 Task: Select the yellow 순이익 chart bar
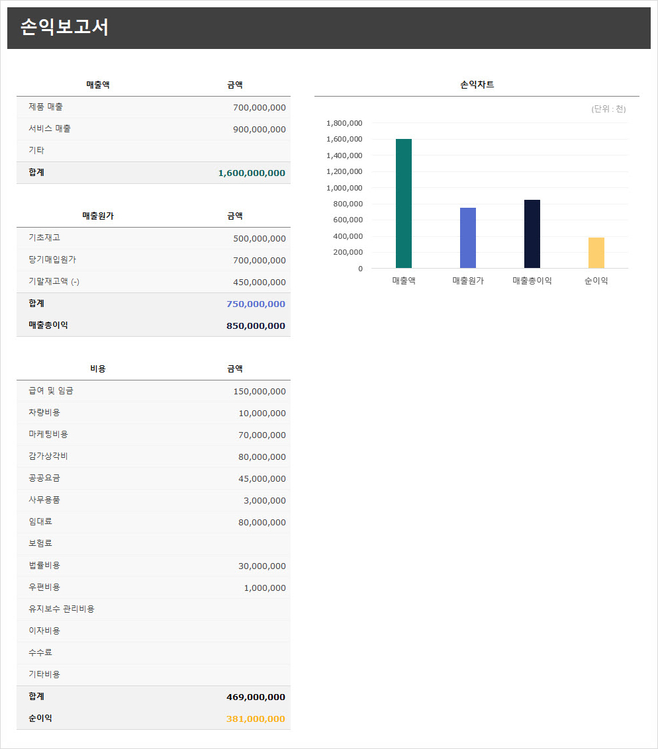(596, 253)
